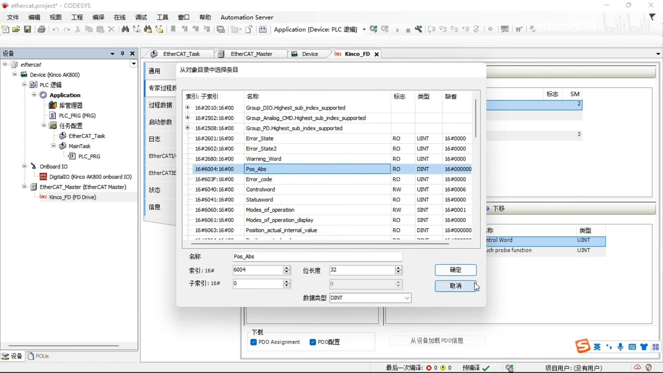
Task: Click the Toggle bookmark icon
Action: [173, 29]
